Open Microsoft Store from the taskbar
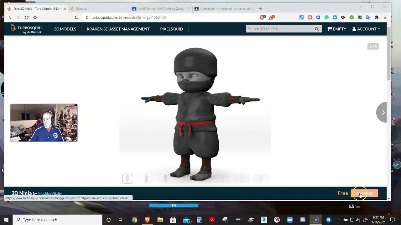This screenshot has width=401, height=225. [x=173, y=220]
